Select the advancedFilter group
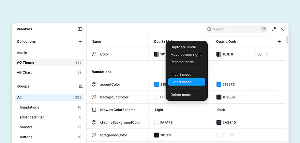The image size is (300, 143). pos(49,117)
